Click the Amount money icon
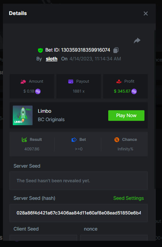162x247 pixels. (x=23, y=82)
